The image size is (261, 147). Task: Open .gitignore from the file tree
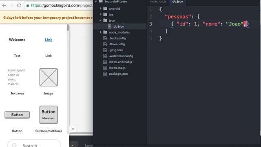[116, 50]
